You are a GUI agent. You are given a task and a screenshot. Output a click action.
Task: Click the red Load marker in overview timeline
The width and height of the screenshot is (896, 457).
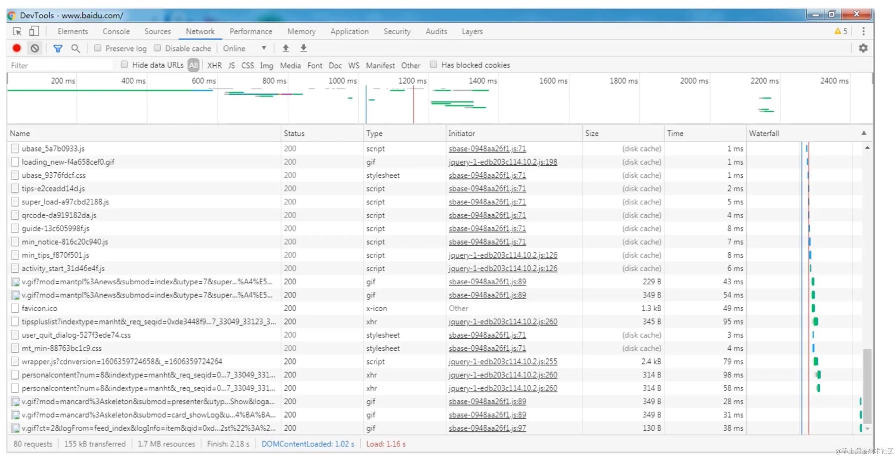click(x=413, y=104)
